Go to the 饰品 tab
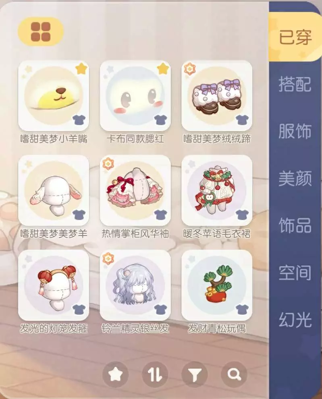The image size is (322, 399). (x=295, y=225)
